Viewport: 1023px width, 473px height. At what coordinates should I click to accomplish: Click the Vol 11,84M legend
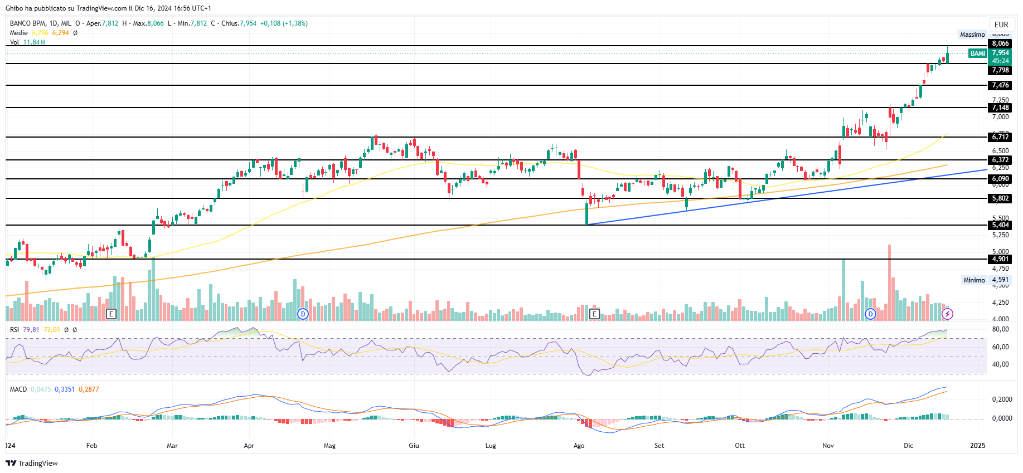tap(27, 42)
